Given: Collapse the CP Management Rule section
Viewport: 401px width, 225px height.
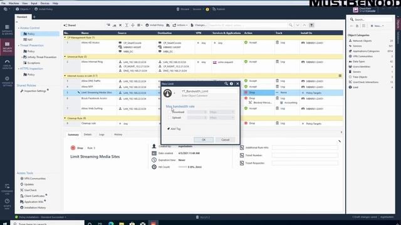Looking at the screenshot, I should (x=65, y=37).
